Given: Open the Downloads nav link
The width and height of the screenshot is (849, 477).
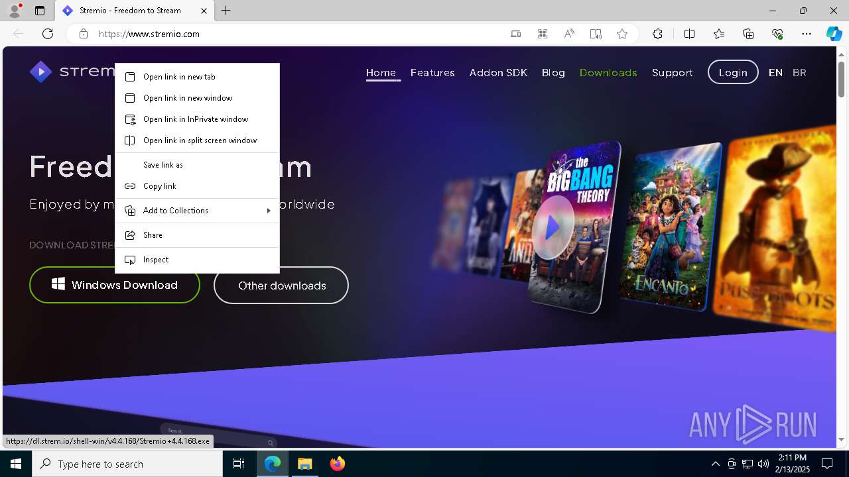Looking at the screenshot, I should pyautogui.click(x=608, y=73).
